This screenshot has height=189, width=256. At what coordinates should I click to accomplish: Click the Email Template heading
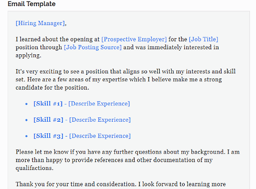(x=32, y=4)
